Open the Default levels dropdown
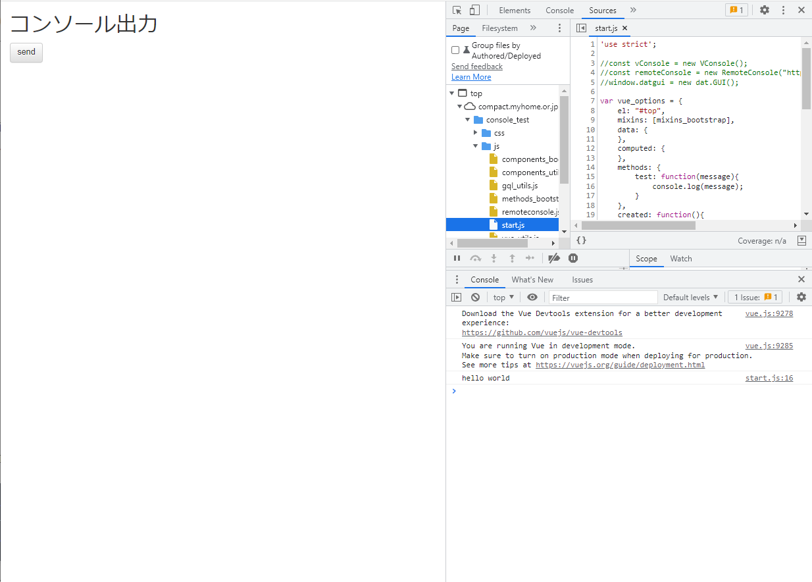Image resolution: width=812 pixels, height=582 pixels. [690, 297]
